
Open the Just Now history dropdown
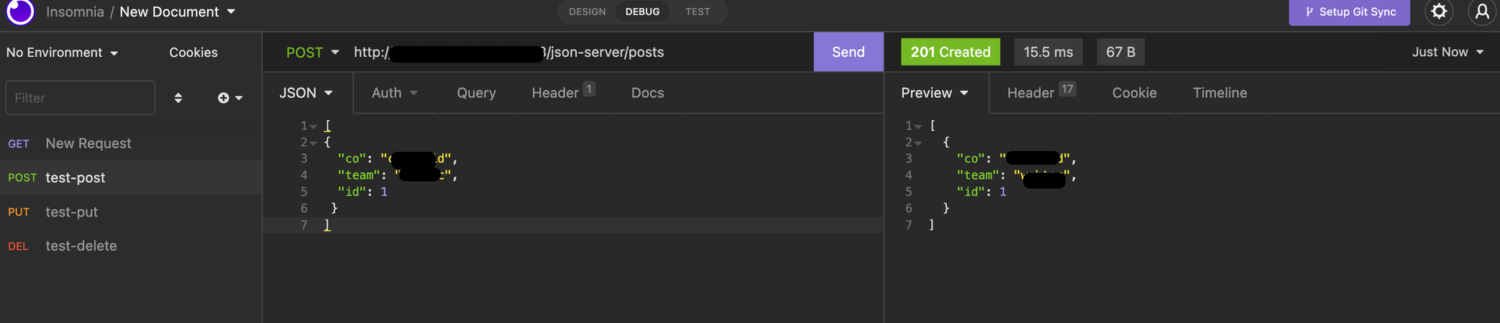[x=1448, y=52]
